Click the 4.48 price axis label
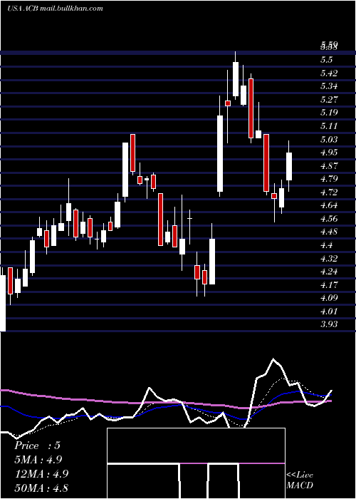The height and width of the screenshot is (499, 356). 329,232
